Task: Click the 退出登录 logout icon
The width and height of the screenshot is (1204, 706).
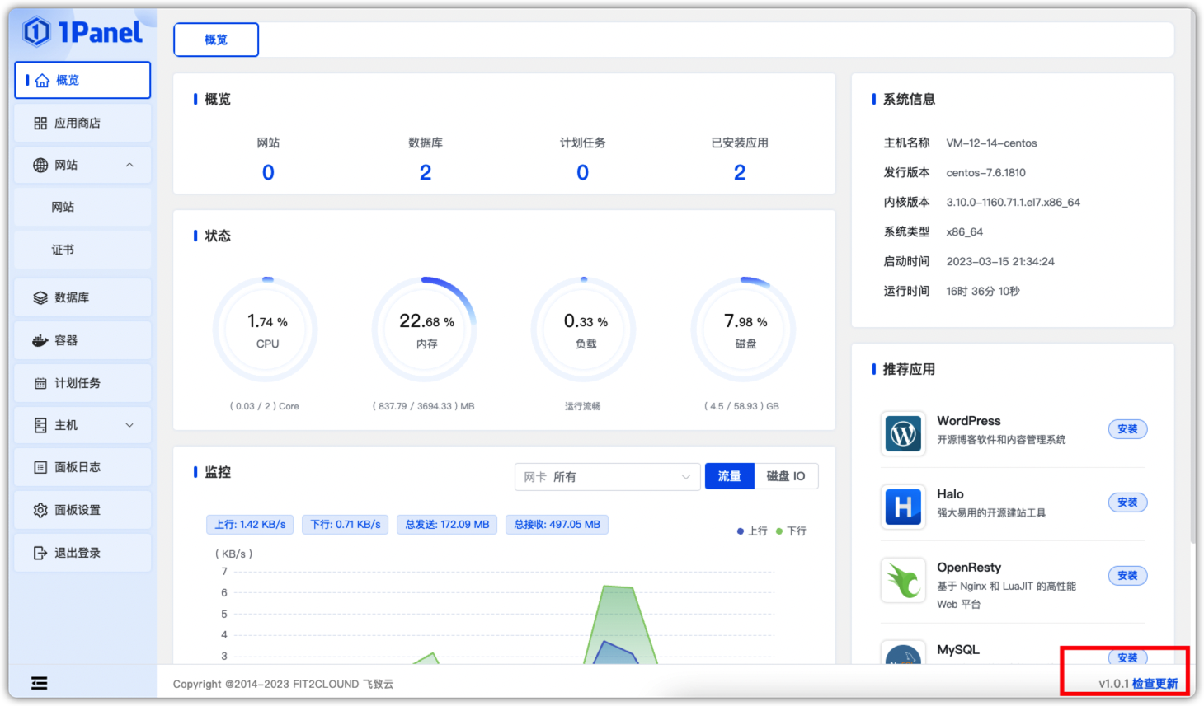Action: click(x=40, y=552)
